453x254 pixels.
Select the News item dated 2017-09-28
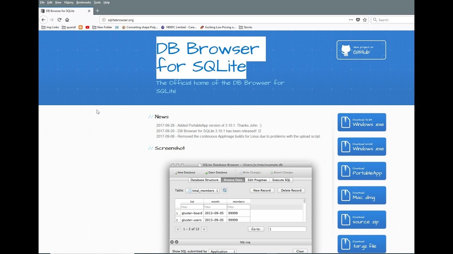pyautogui.click(x=209, y=125)
